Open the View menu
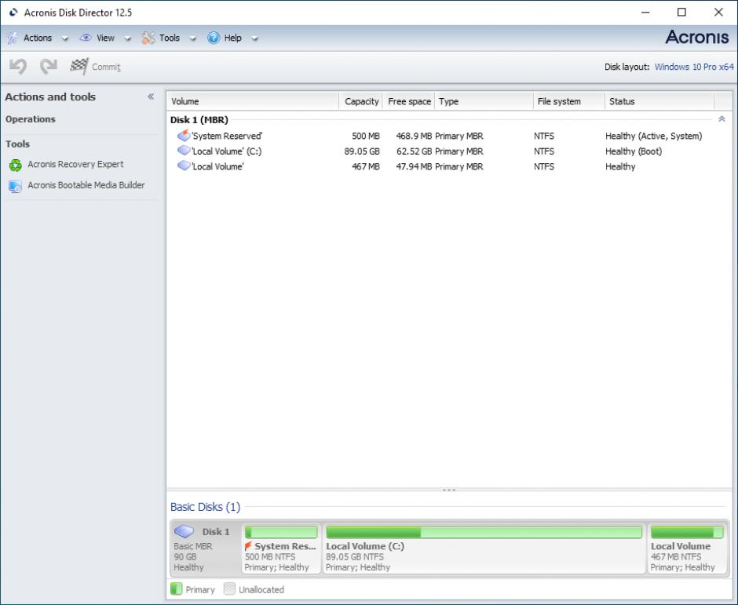738x605 pixels. point(105,38)
